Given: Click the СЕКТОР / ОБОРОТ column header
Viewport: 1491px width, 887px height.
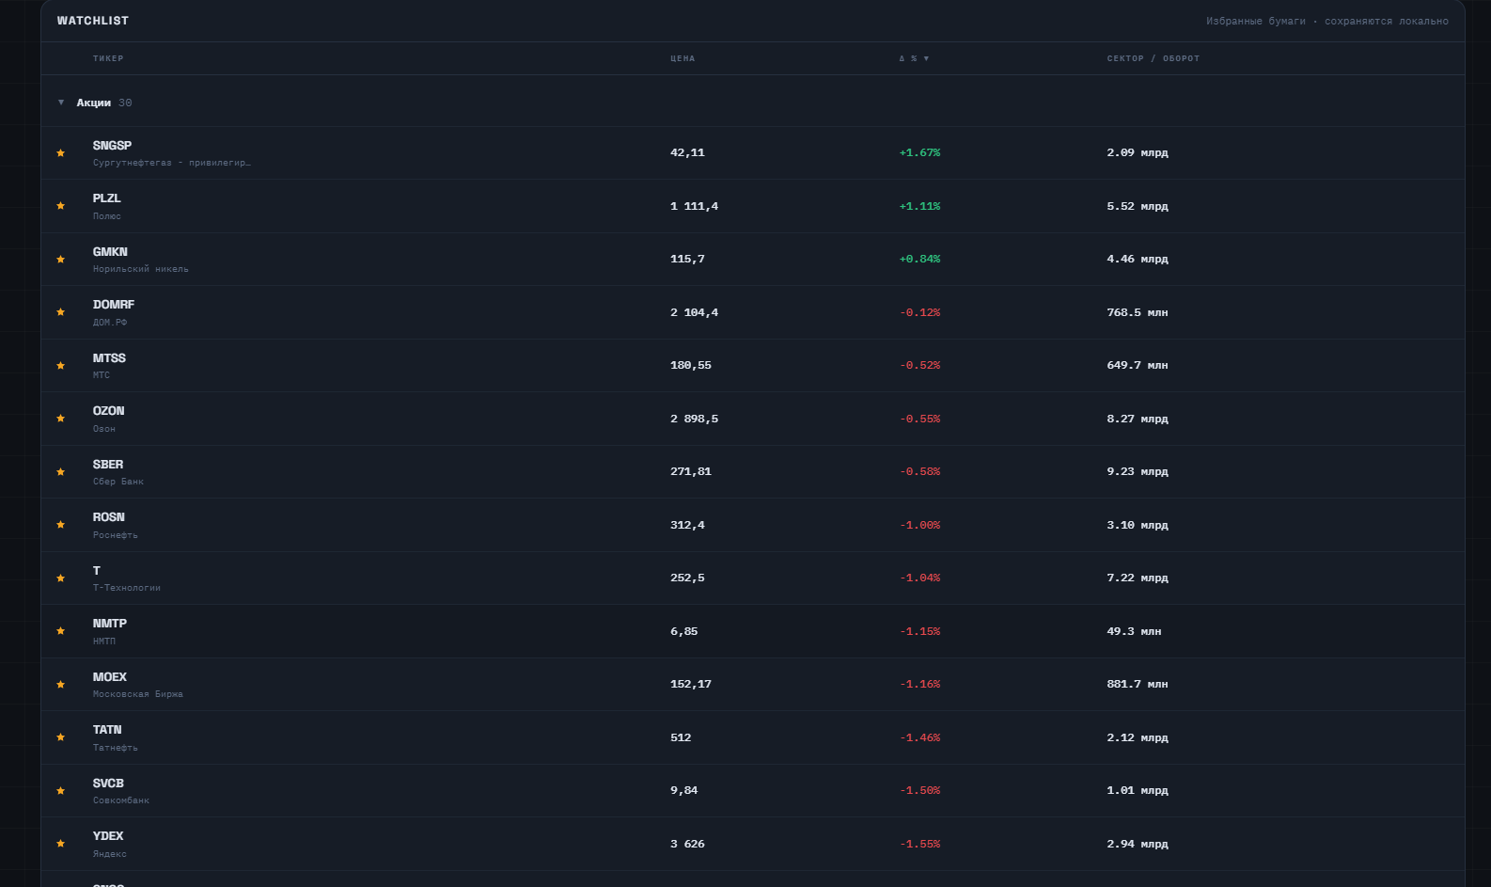Looking at the screenshot, I should (x=1154, y=58).
